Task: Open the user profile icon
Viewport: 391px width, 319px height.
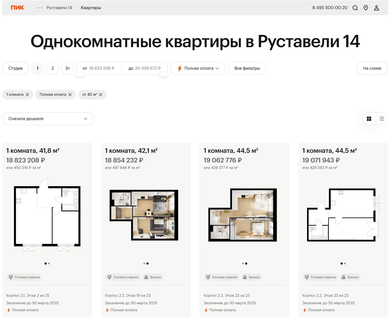Action: pyautogui.click(x=377, y=8)
